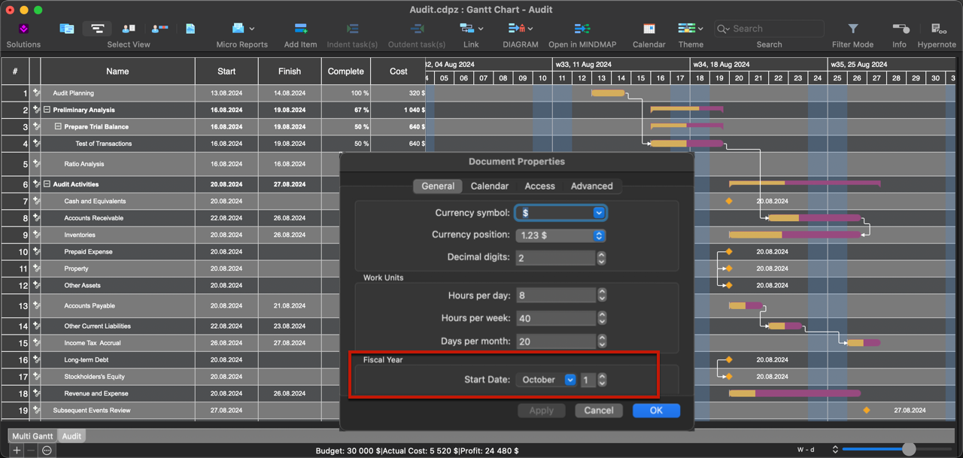Switch to the Advanced tab in Document Properties
Viewport: 963px width, 458px height.
click(591, 187)
